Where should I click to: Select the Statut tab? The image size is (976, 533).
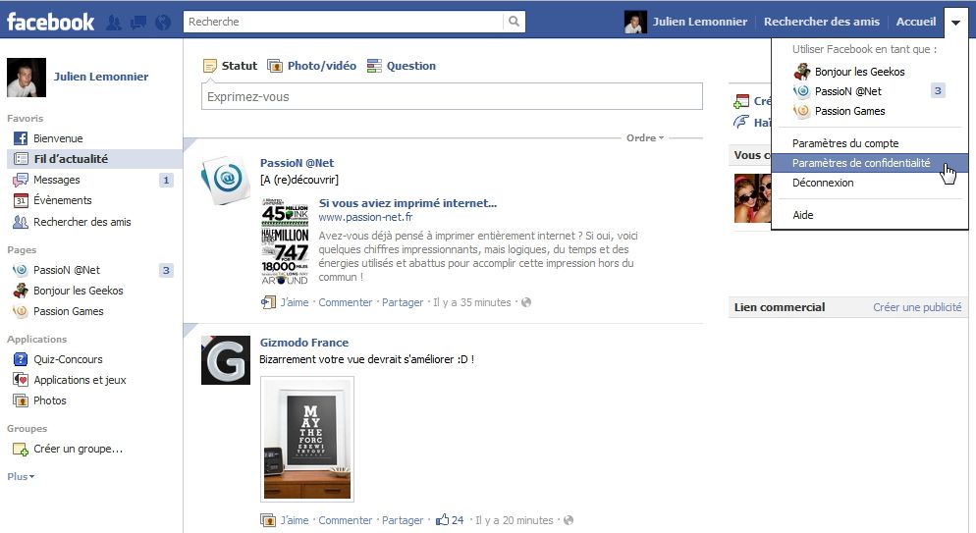[231, 66]
